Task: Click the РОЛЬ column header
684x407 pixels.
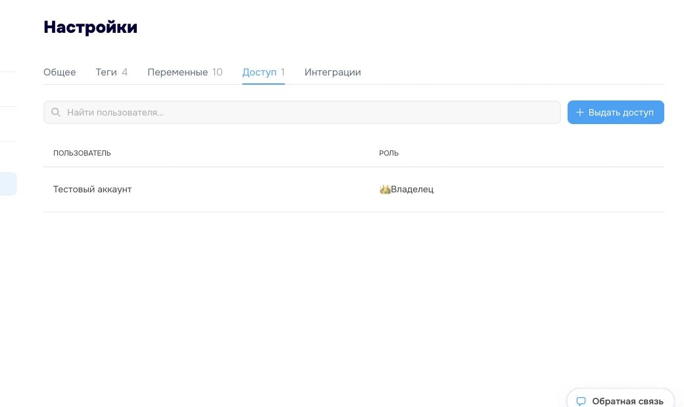Action: [x=389, y=153]
